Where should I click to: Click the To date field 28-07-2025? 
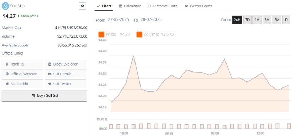(151, 19)
